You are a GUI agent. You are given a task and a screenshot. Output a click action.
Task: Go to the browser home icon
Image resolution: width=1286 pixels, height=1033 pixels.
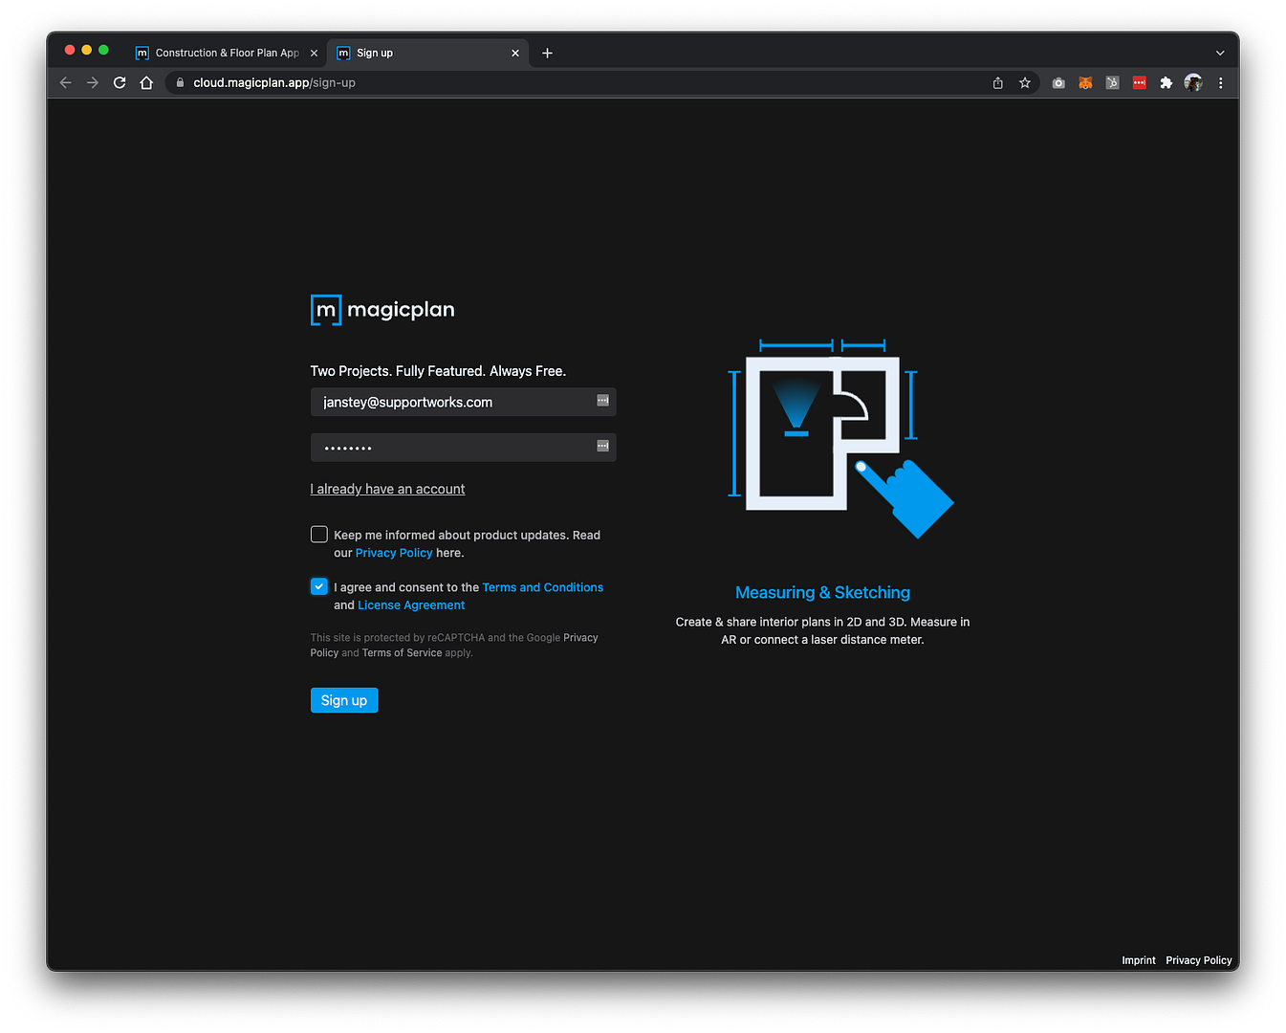tap(146, 83)
